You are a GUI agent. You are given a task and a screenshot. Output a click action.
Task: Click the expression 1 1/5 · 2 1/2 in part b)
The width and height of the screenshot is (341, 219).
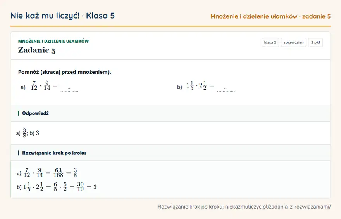196,86
